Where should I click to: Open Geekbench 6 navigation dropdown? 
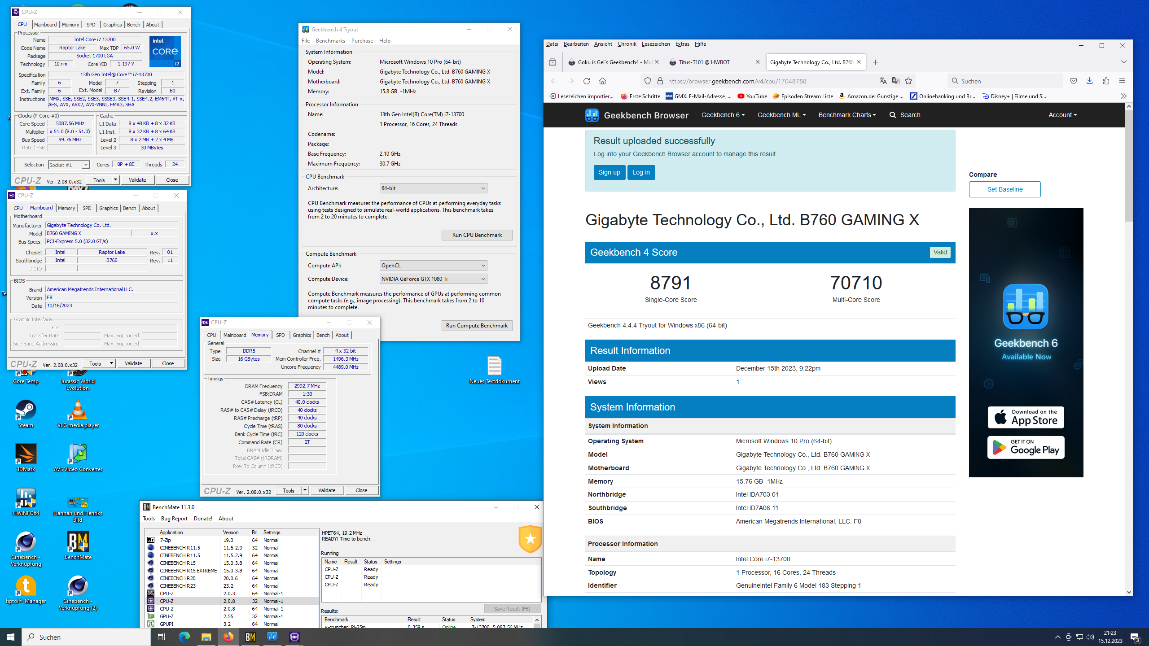(x=723, y=115)
